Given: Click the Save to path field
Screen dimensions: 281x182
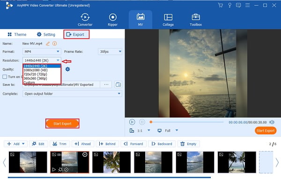Looking at the screenshot, I should point(61,84).
